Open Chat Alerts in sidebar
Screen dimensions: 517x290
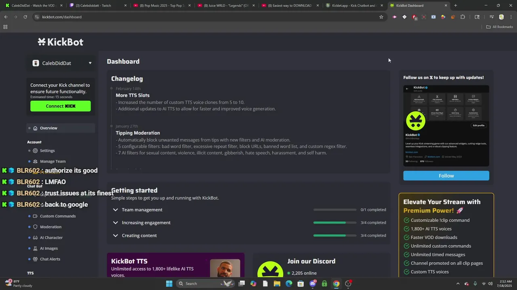pos(50,259)
